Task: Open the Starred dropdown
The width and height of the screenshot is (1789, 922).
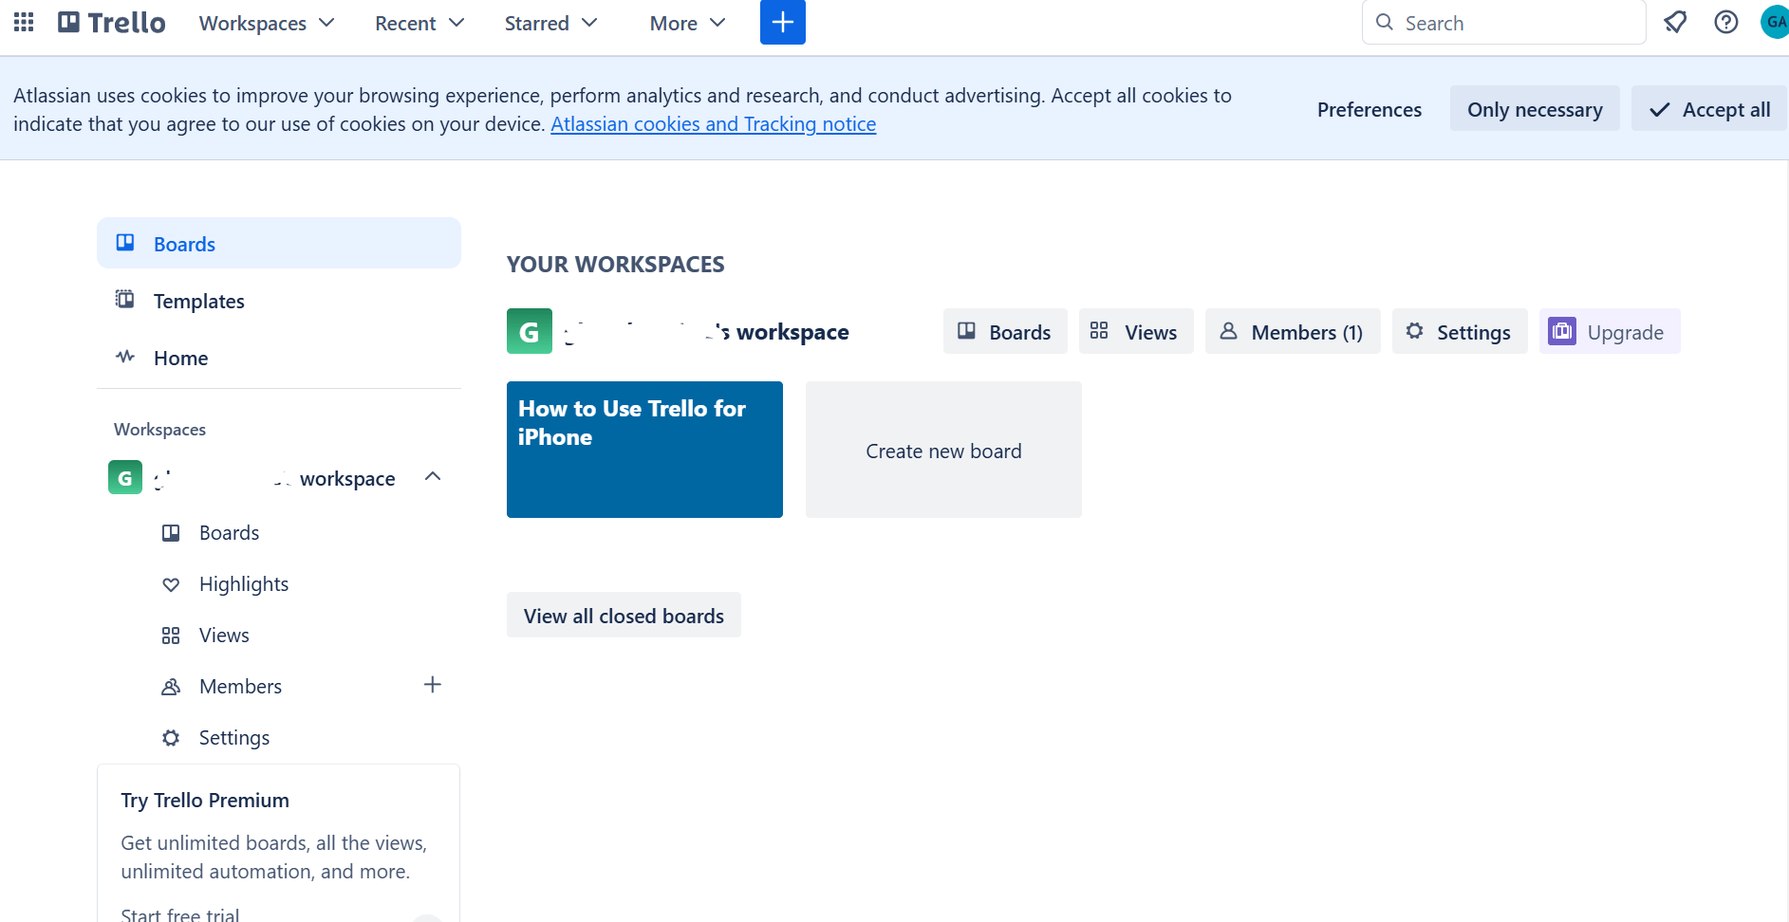Action: [x=550, y=23]
